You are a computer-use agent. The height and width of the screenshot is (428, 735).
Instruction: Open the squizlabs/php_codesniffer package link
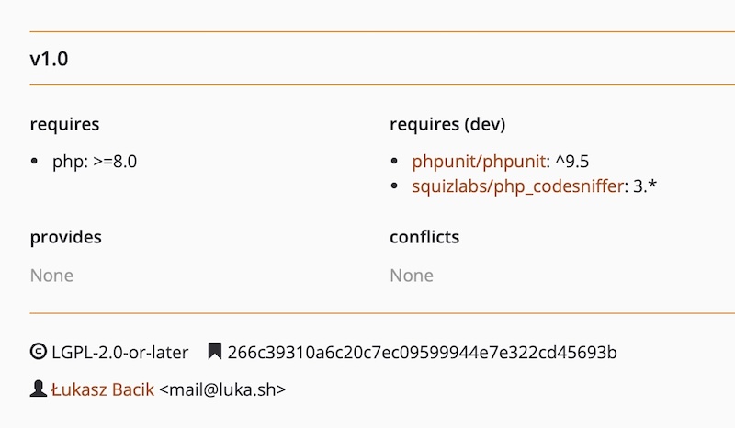pyautogui.click(x=517, y=186)
